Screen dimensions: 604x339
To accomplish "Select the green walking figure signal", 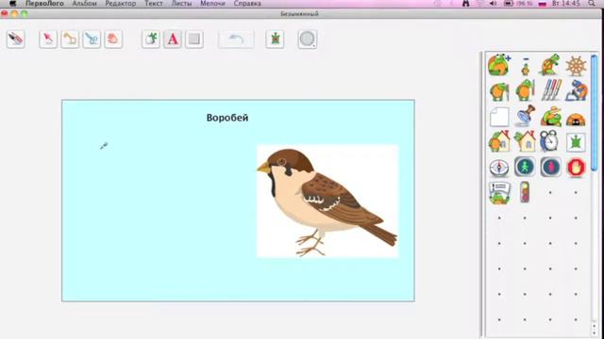I will click(525, 167).
